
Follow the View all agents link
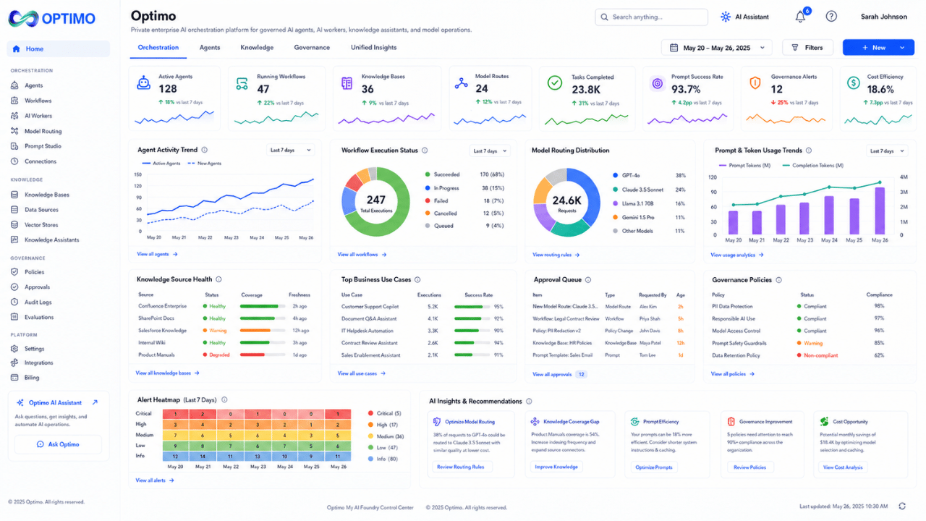coord(157,254)
